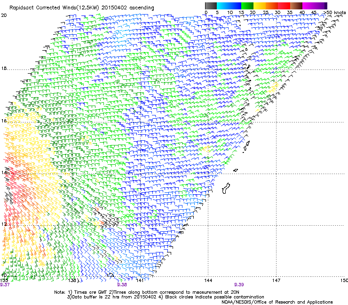Click the '20150402 ascending' date in the title
Image resolution: width=348 pixels, height=305 pixels.
[x=127, y=8]
